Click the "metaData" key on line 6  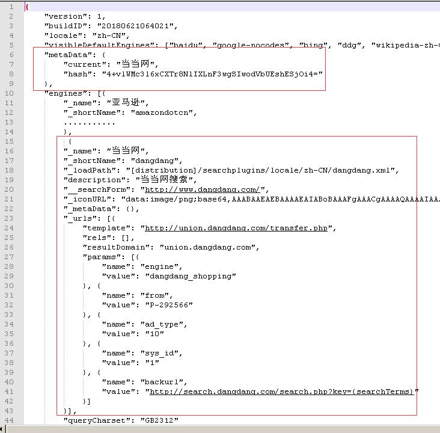click(68, 55)
